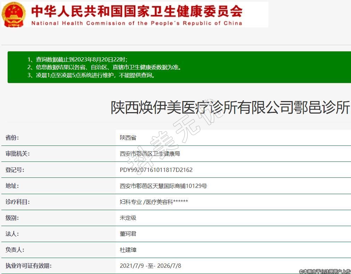Select the notice line about 系统进行维护
Screen dimensions: 351x274
(91, 75)
